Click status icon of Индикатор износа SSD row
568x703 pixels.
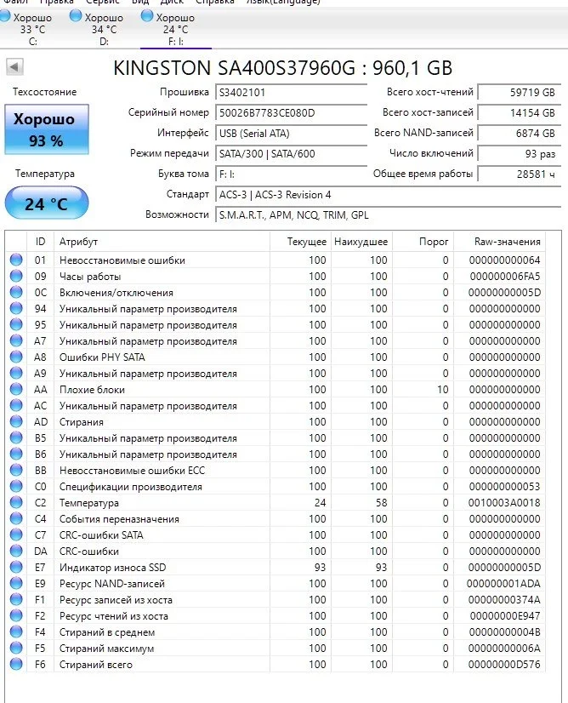16,567
